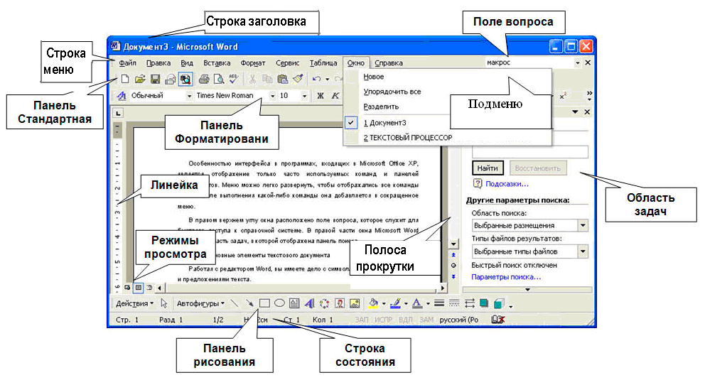Click the Open folder icon
Image resolution: width=705 pixels, height=380 pixels.
click(x=140, y=79)
